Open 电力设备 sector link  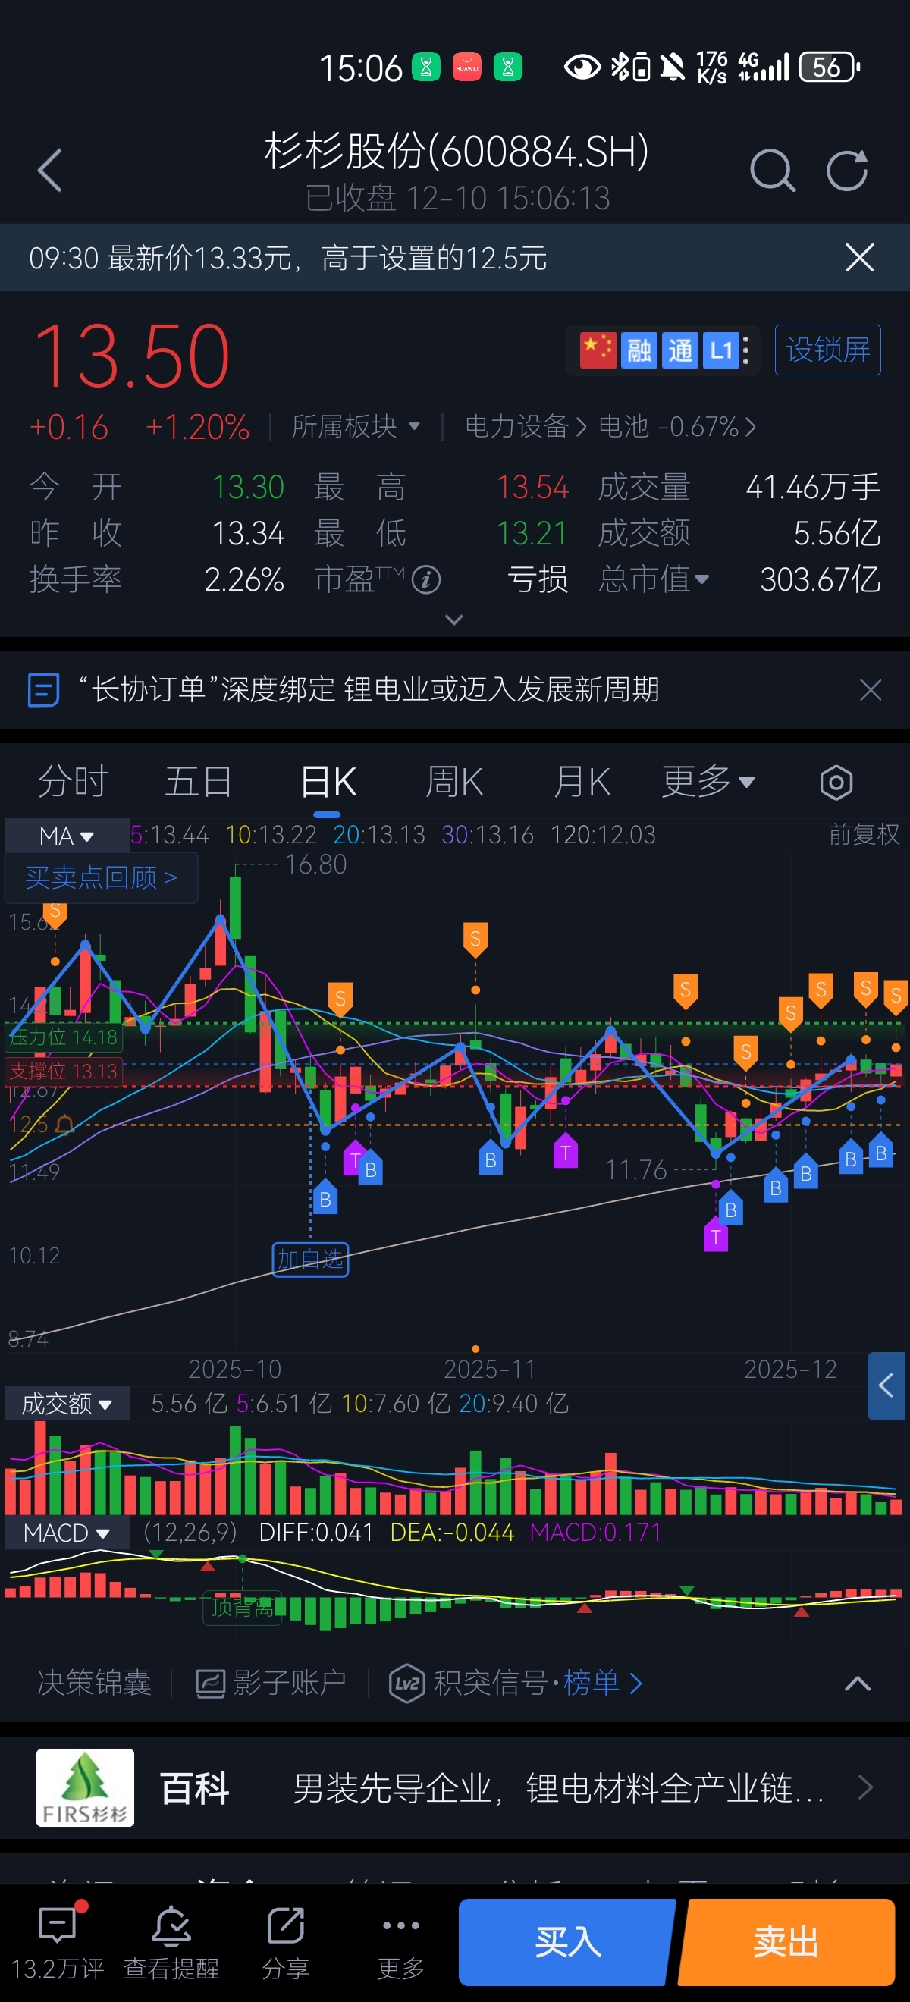pos(526,427)
